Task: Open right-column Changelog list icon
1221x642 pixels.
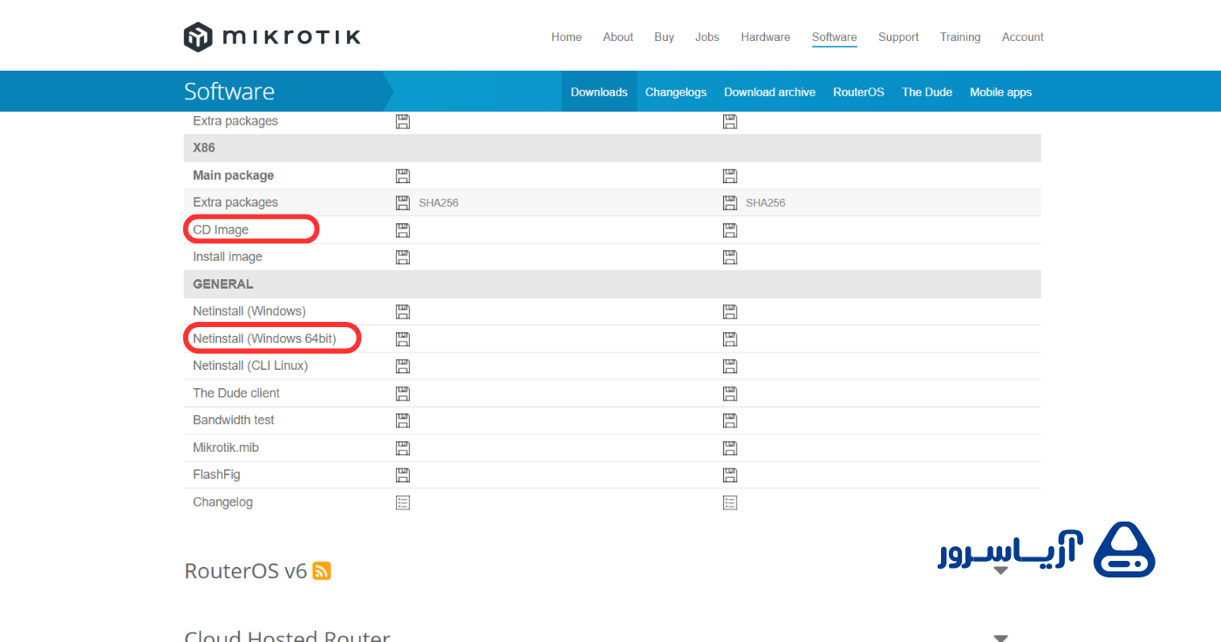Action: [730, 502]
